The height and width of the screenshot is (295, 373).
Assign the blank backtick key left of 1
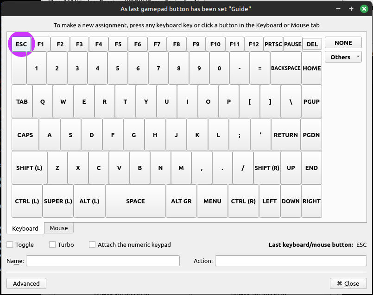pyautogui.click(x=19, y=68)
